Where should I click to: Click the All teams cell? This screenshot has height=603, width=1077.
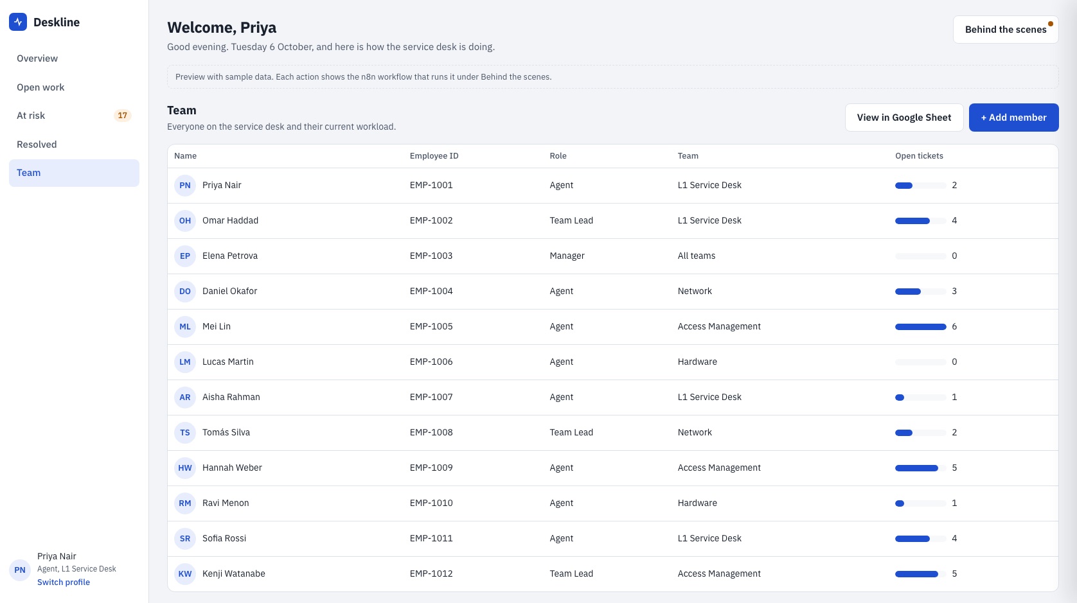point(697,256)
